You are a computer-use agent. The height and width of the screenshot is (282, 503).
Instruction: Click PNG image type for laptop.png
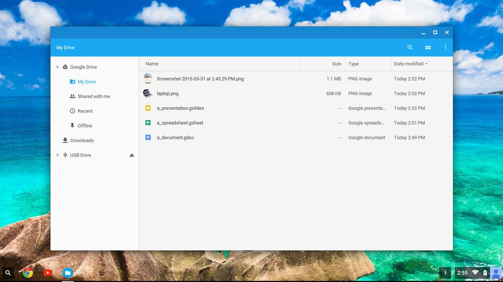tap(360, 94)
